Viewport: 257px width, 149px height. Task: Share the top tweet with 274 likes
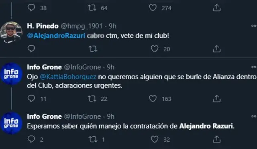pyautogui.click(x=217, y=8)
